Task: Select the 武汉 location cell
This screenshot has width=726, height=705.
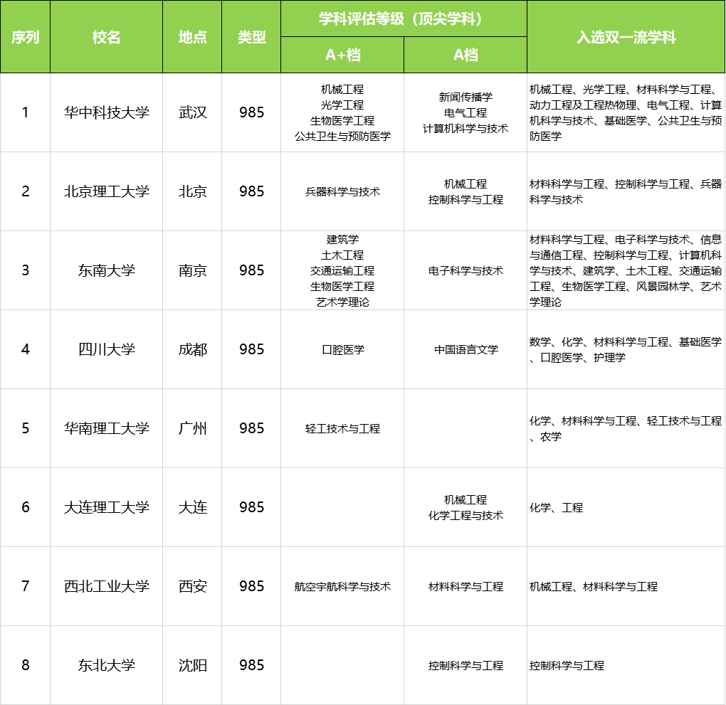Action: tap(192, 112)
